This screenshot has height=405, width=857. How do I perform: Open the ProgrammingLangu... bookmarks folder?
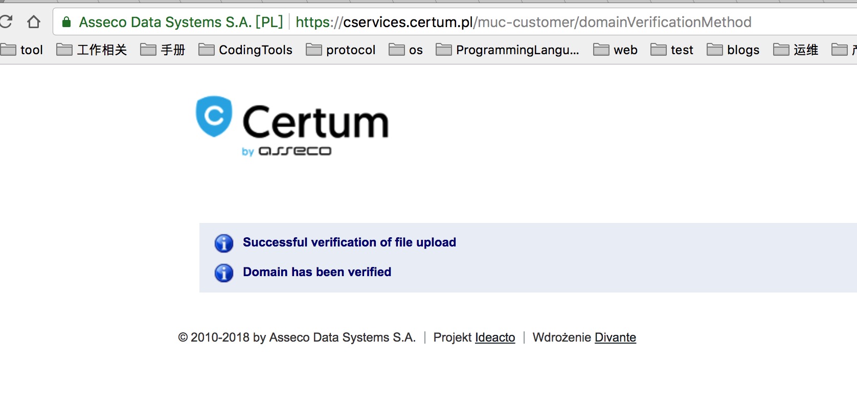pyautogui.click(x=507, y=50)
